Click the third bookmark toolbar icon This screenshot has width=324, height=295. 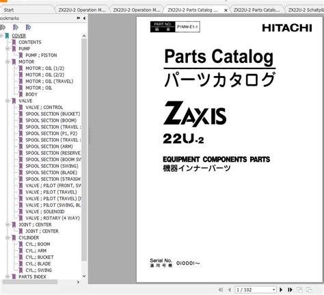(x=28, y=27)
